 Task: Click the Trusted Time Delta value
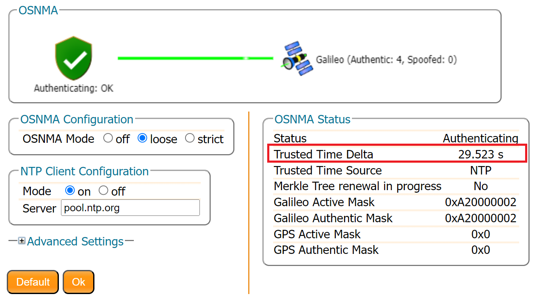pyautogui.click(x=481, y=154)
